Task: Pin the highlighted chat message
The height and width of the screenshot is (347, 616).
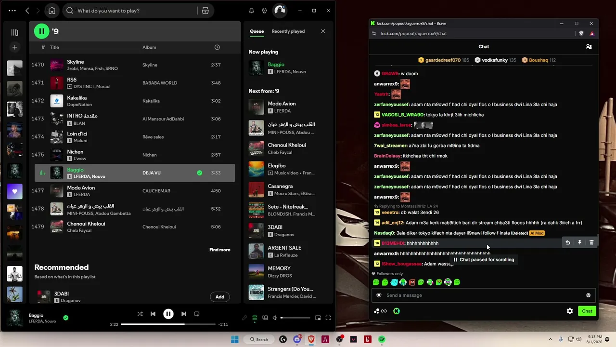Action: coord(580,243)
